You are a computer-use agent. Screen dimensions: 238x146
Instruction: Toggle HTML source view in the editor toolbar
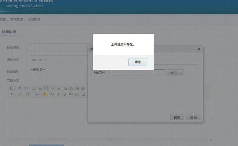12,88
